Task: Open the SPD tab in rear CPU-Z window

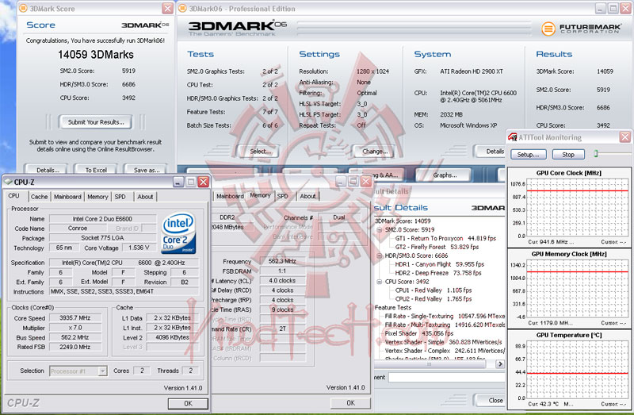Action: point(283,196)
